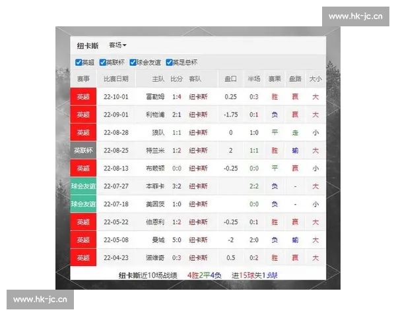The image size is (396, 316).
Task: Open home team 诺维奇
Action: point(155,258)
